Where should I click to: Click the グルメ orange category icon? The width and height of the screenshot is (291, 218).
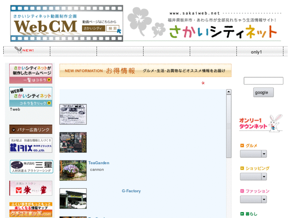click(242, 146)
